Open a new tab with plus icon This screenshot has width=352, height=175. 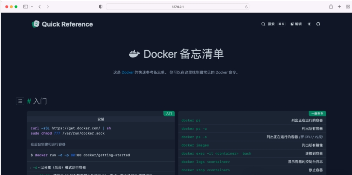tap(339, 7)
